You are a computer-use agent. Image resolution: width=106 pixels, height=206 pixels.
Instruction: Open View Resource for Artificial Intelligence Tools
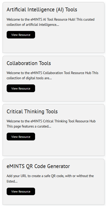[21, 35]
